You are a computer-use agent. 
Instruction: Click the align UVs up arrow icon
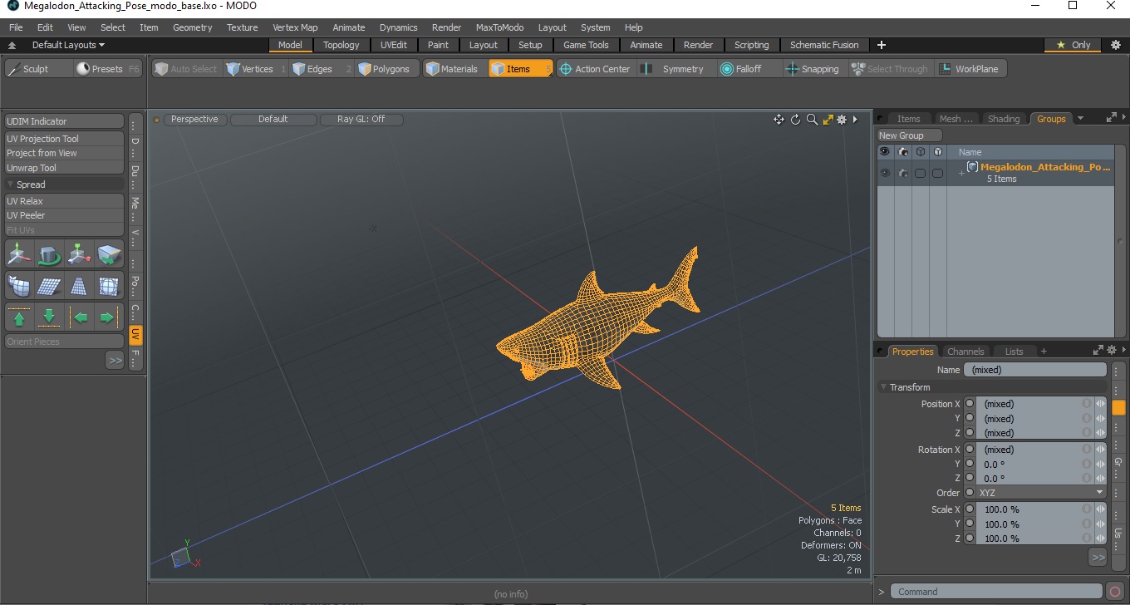(x=19, y=317)
